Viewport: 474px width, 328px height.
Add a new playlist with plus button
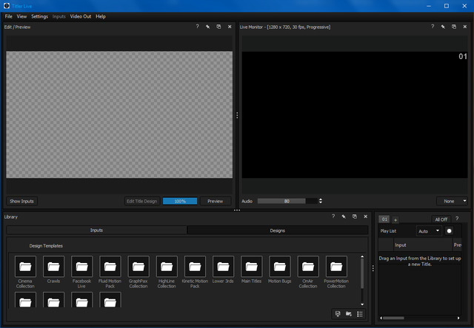(395, 219)
